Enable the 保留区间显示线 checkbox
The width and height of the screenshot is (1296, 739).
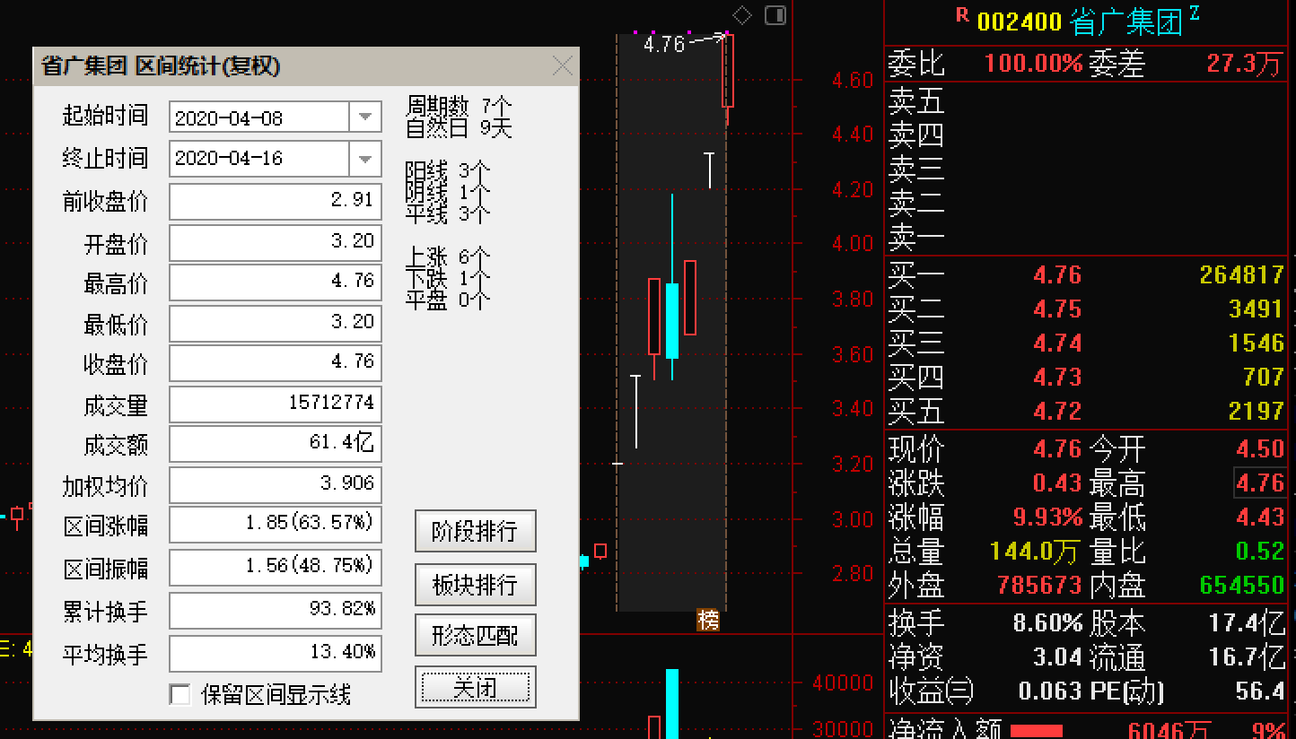(180, 694)
